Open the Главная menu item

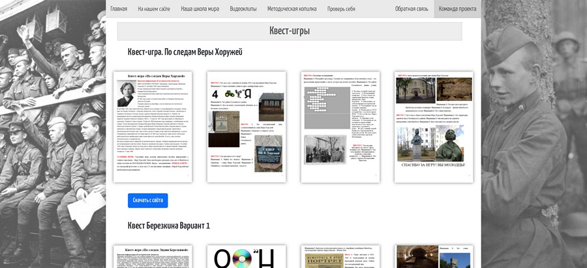(119, 9)
